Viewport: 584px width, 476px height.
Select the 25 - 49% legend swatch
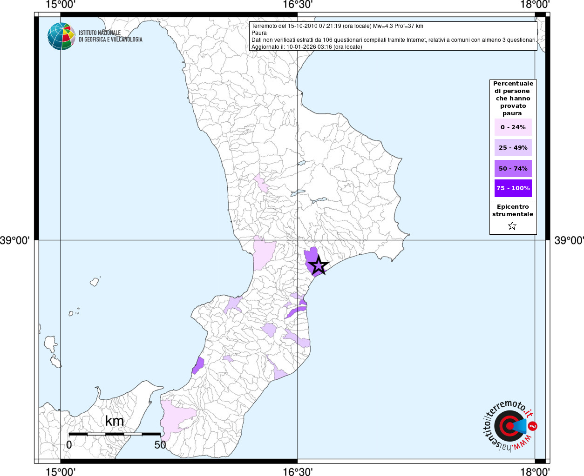coord(513,148)
